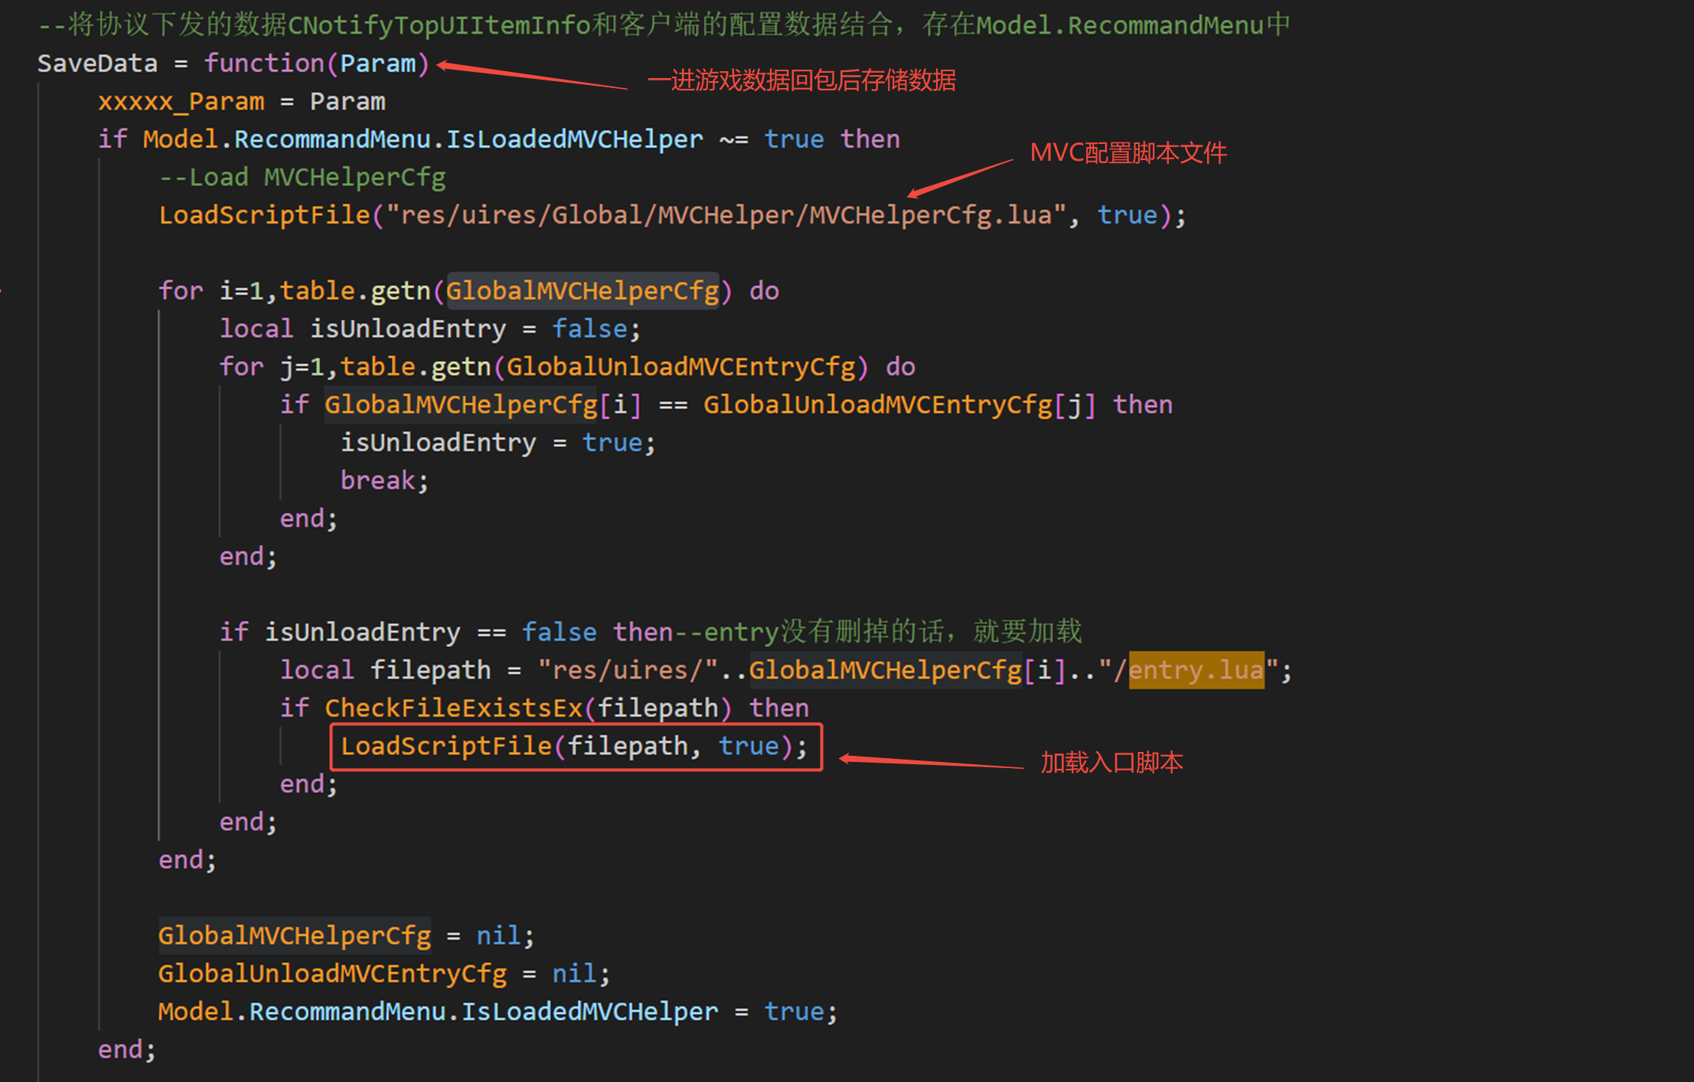The height and width of the screenshot is (1082, 1694).
Task: Click the 'GlobalMVCHelperCfg = nil' line
Action: pyautogui.click(x=344, y=936)
